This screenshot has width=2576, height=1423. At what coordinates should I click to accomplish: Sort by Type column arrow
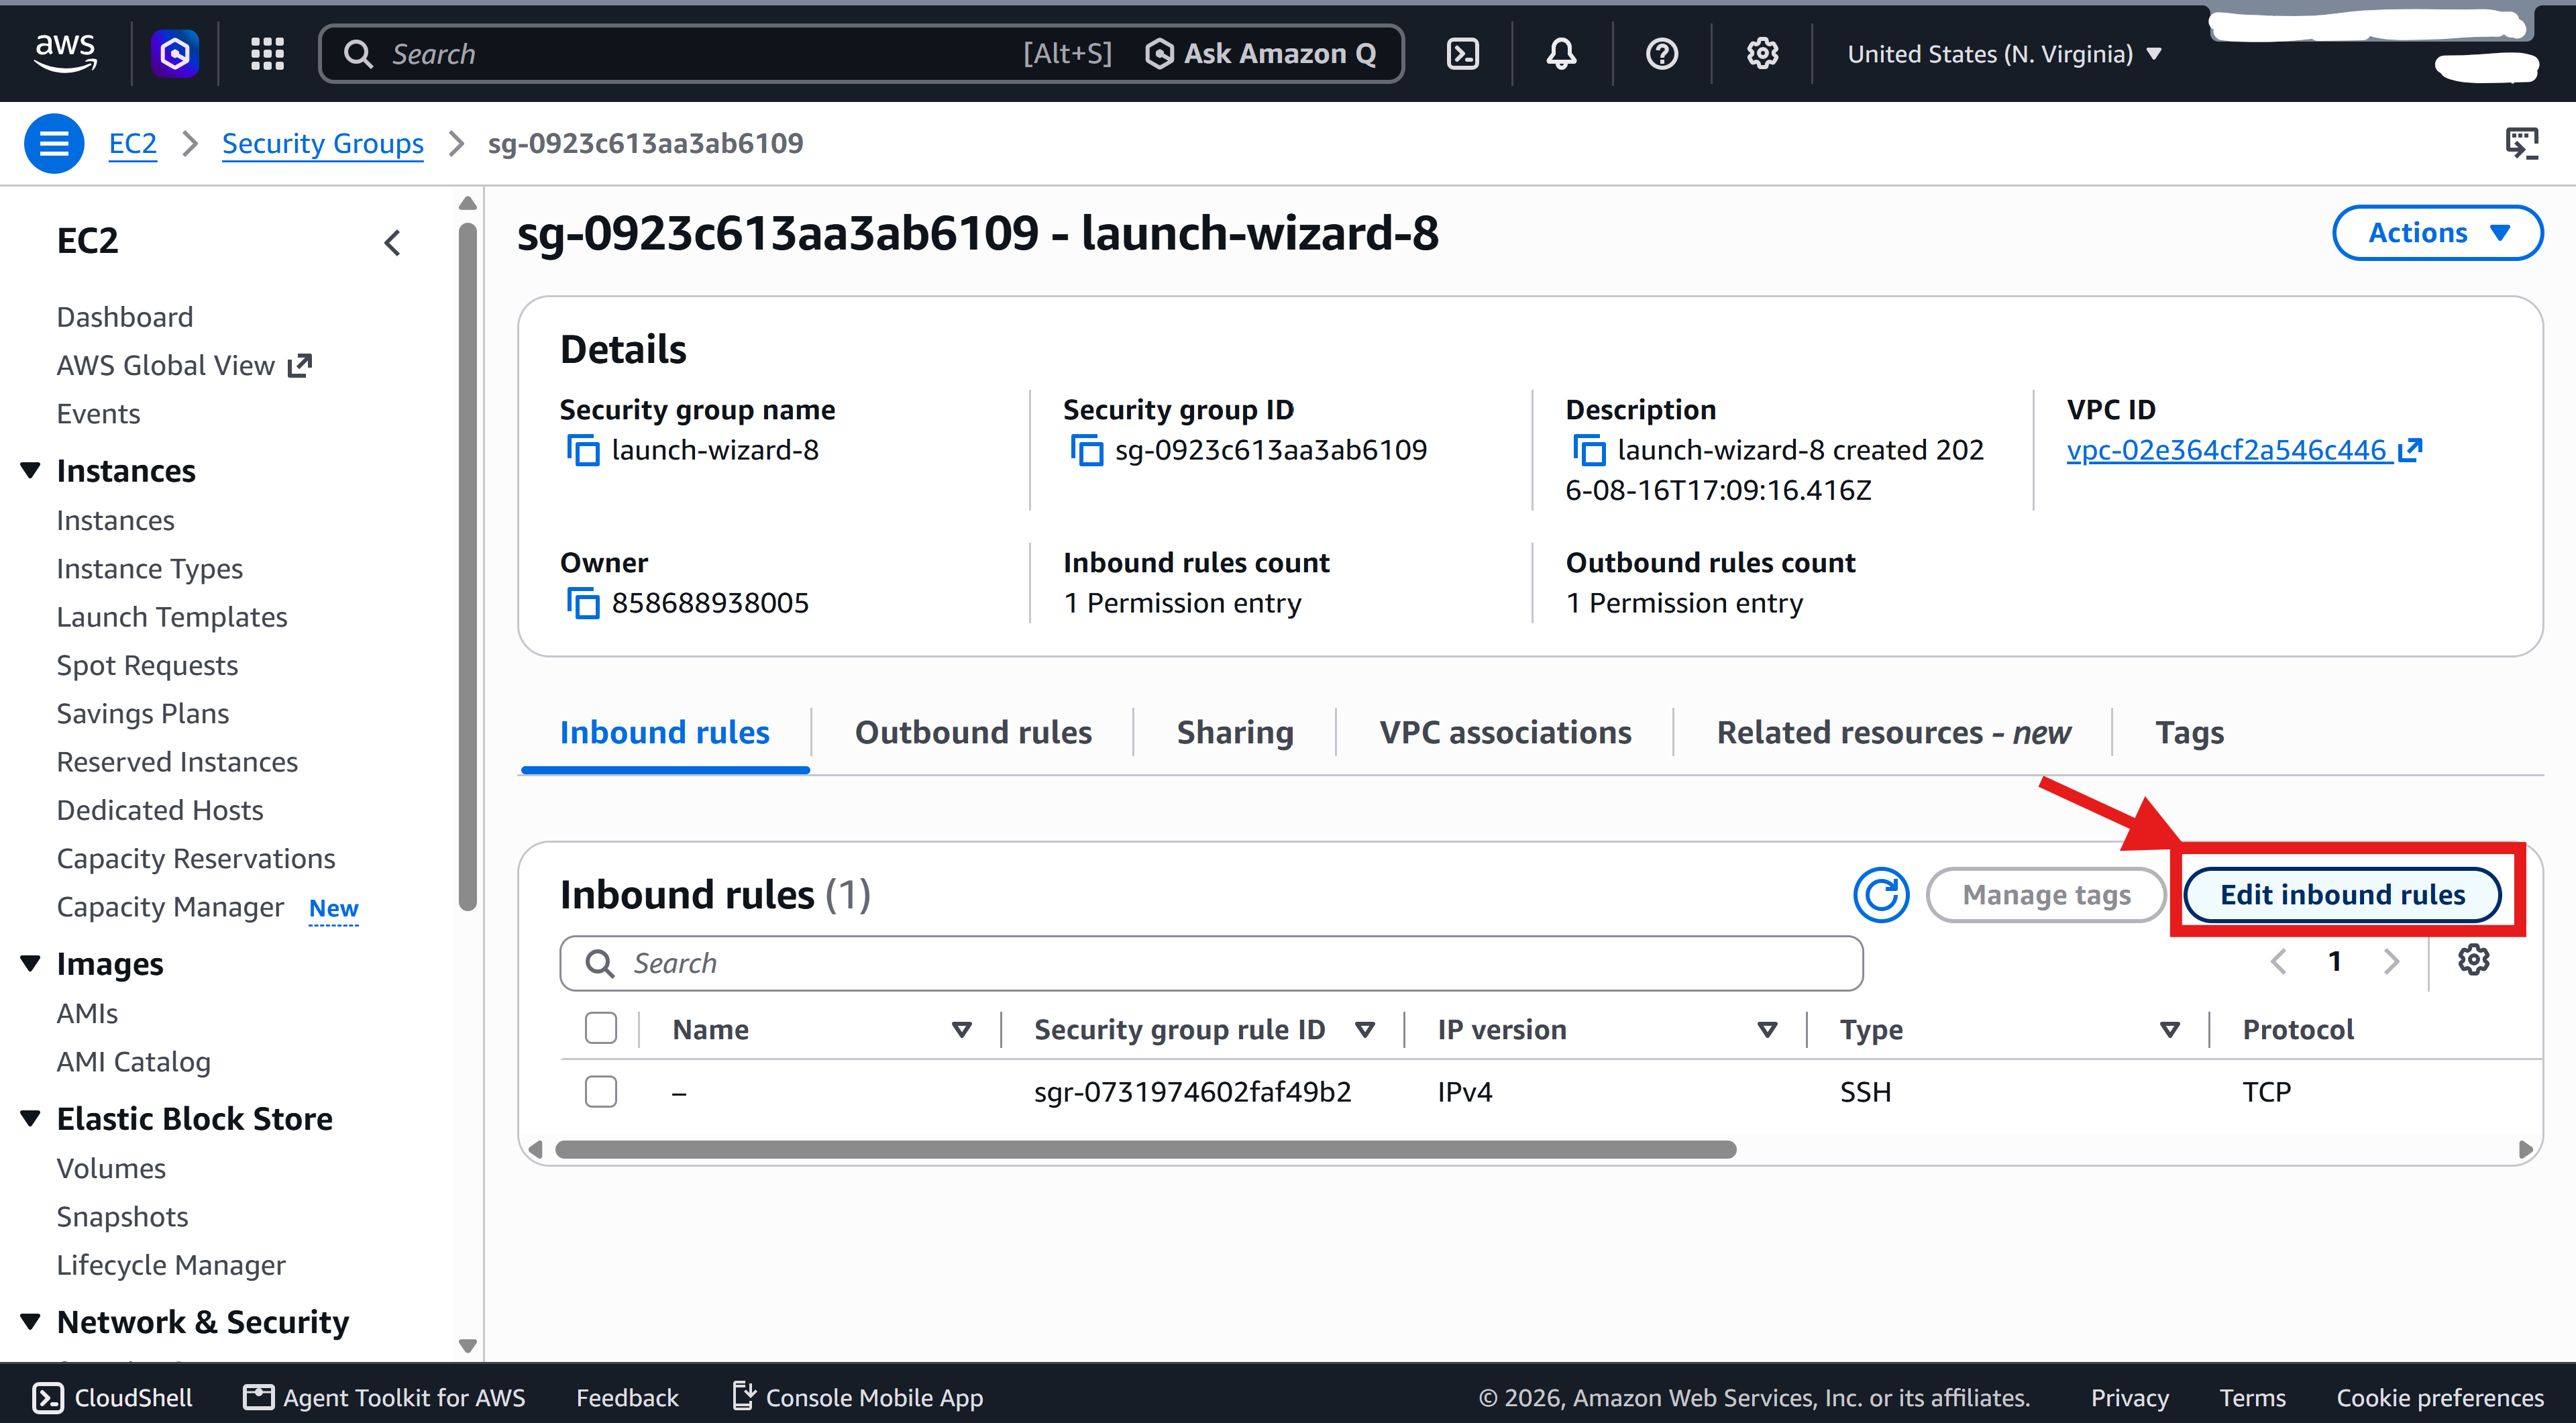tap(2170, 1029)
